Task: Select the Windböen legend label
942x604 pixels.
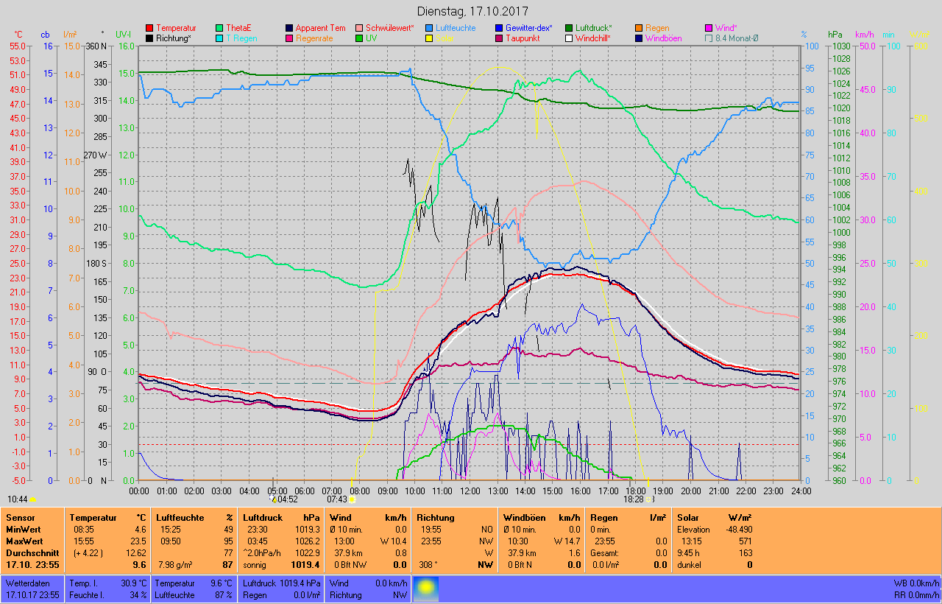Action: pos(663,38)
